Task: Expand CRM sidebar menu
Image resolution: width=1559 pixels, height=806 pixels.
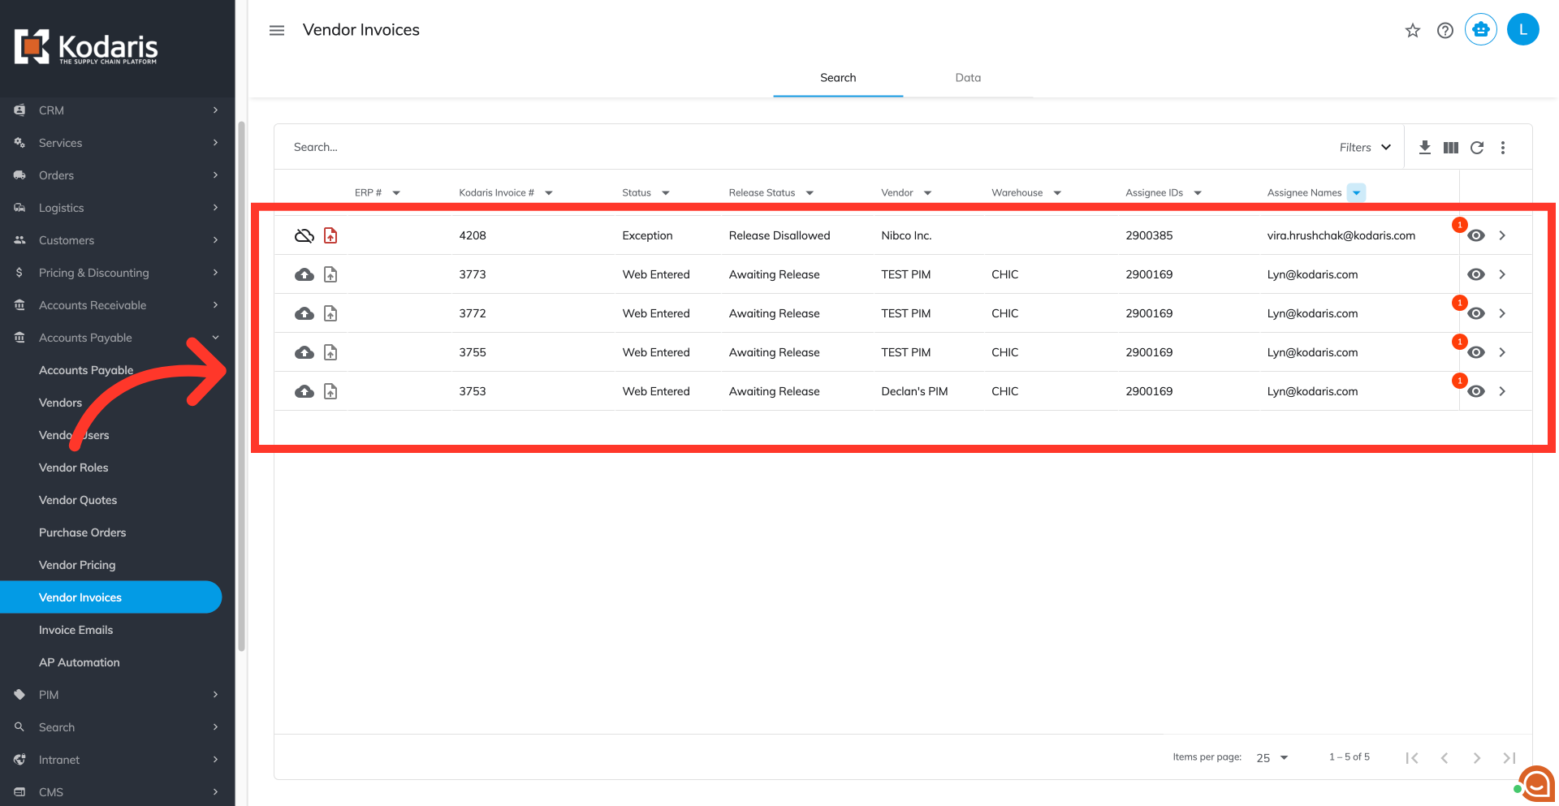Action: click(118, 110)
